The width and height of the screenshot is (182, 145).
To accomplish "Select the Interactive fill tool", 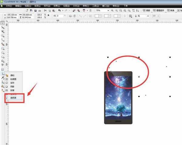I will [2, 90].
